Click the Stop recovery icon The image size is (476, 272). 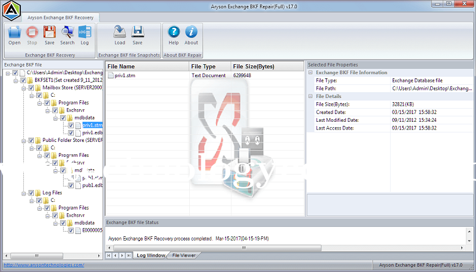click(x=32, y=32)
